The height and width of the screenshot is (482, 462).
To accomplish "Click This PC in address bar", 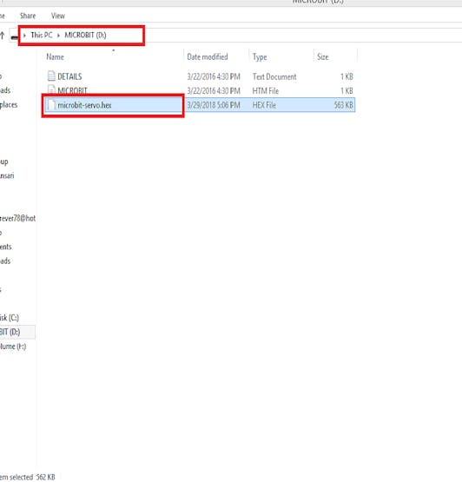I will [42, 35].
